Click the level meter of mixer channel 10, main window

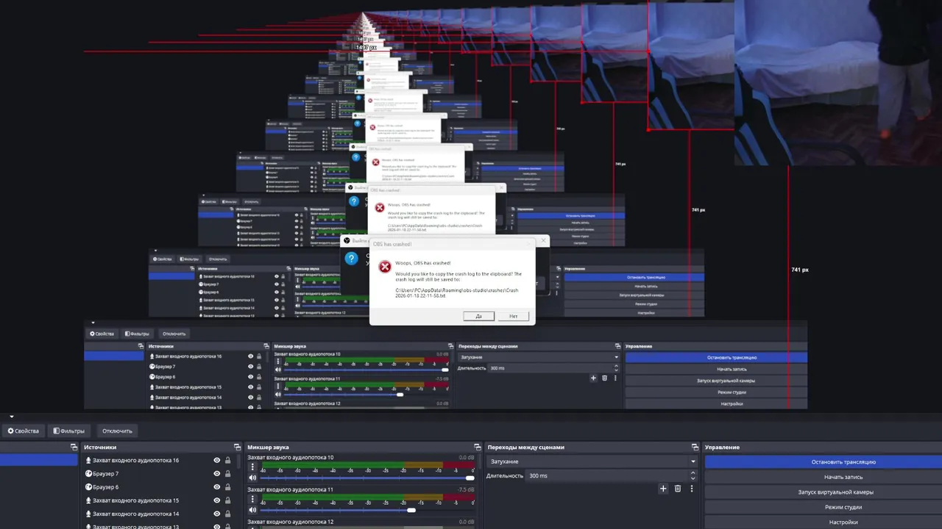click(x=367, y=465)
